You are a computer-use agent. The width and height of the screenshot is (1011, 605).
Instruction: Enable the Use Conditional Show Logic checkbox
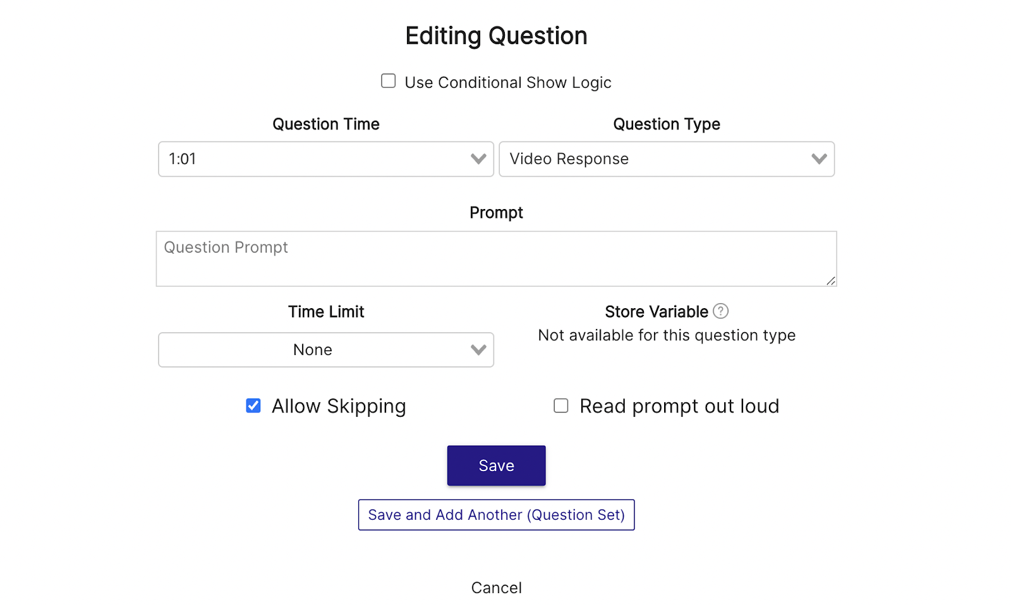tap(389, 81)
